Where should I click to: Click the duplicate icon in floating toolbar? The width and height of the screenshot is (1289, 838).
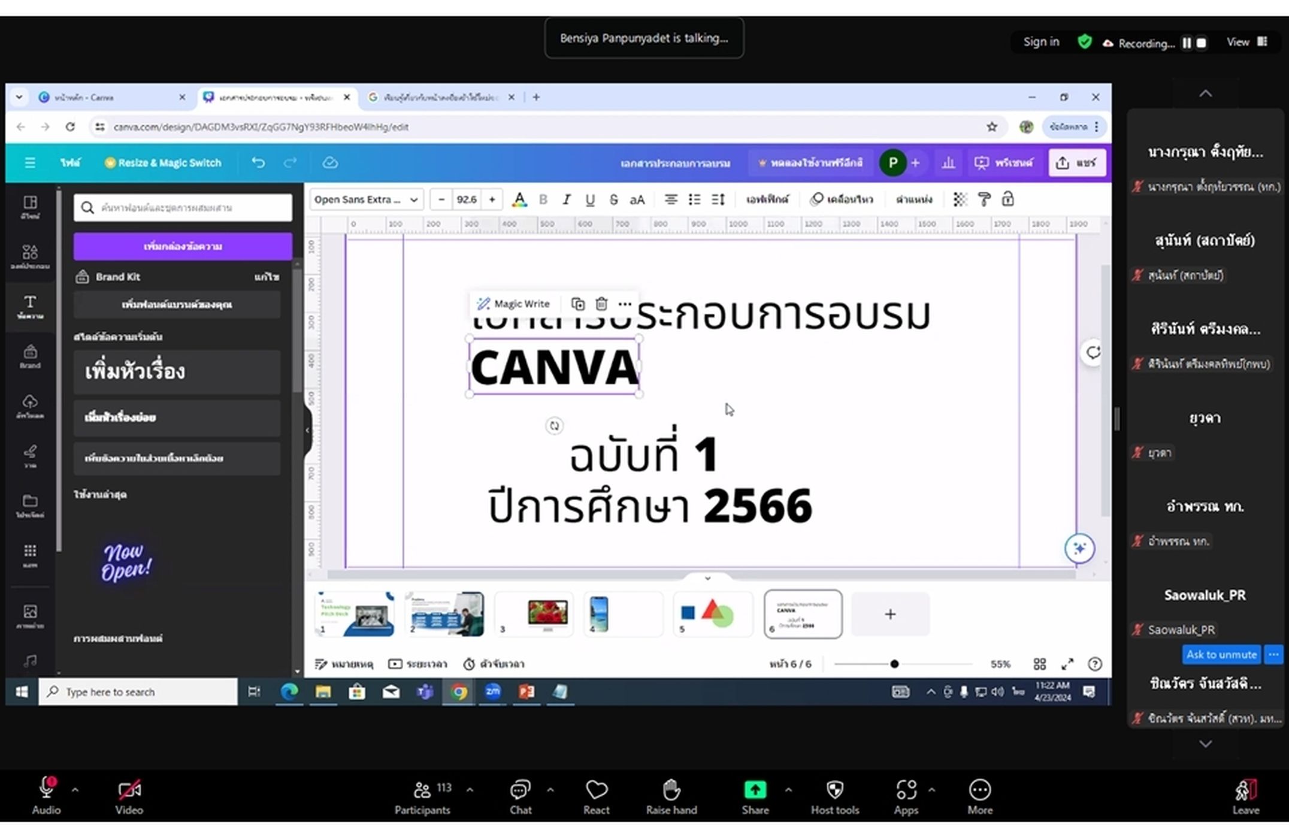pyautogui.click(x=577, y=304)
